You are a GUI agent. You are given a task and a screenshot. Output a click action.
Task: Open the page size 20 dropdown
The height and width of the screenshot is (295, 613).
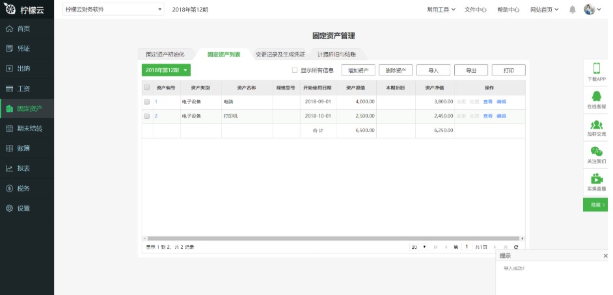(418, 247)
